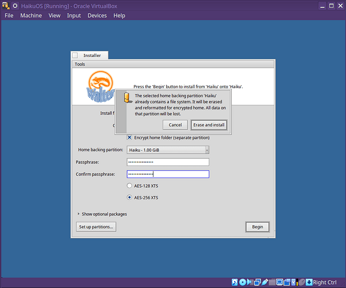
Task: Click the display settings status icon
Action: tap(280, 282)
